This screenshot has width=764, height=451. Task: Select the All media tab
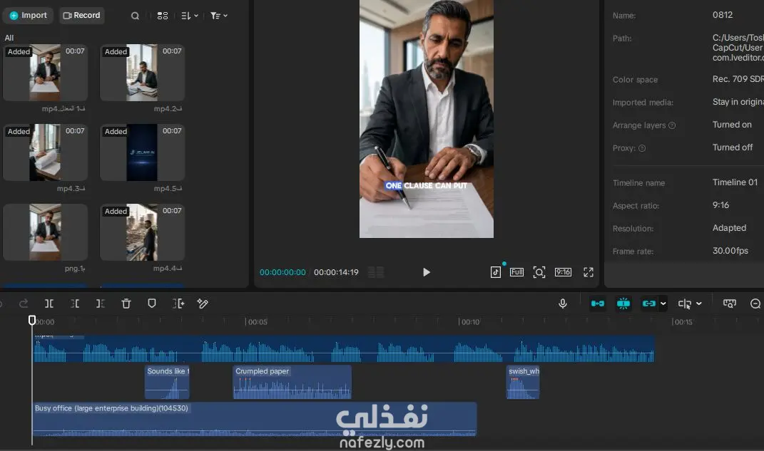pyautogui.click(x=9, y=38)
